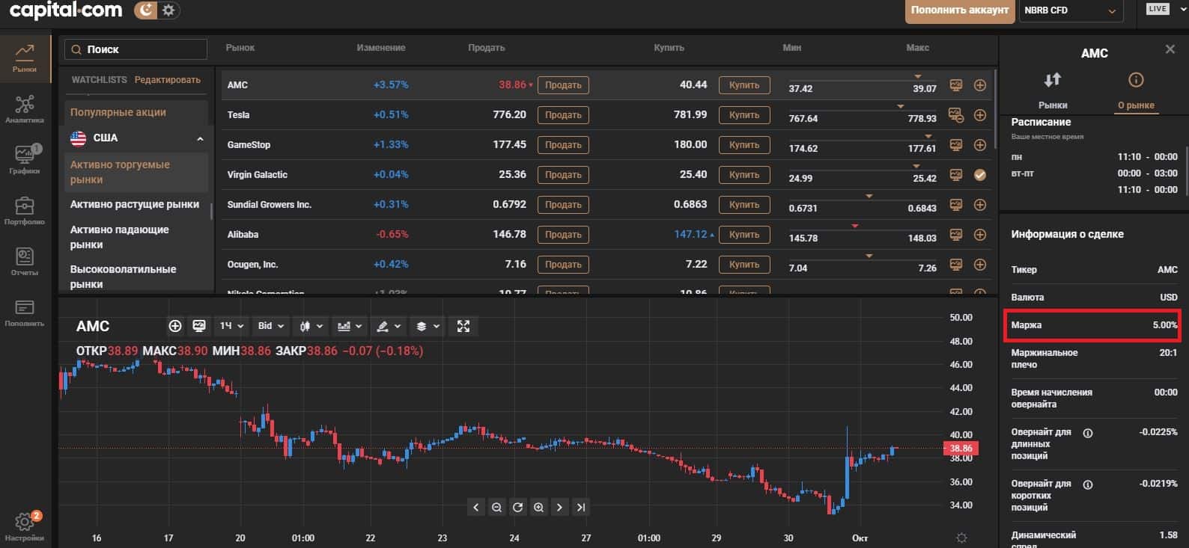Open layers dropdown in chart toolbar
This screenshot has width=1189, height=548.
click(x=428, y=326)
